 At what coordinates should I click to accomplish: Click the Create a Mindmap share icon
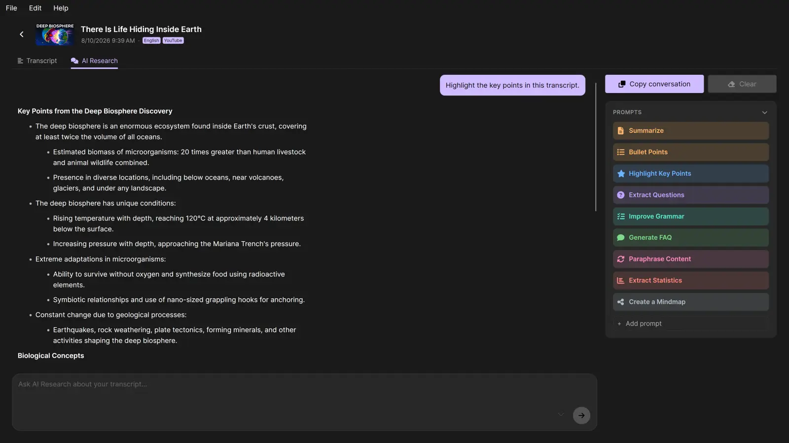coord(621,302)
